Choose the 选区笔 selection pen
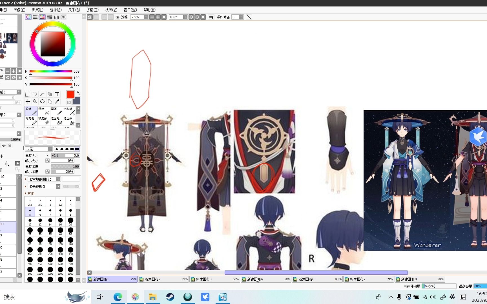 tap(57, 121)
